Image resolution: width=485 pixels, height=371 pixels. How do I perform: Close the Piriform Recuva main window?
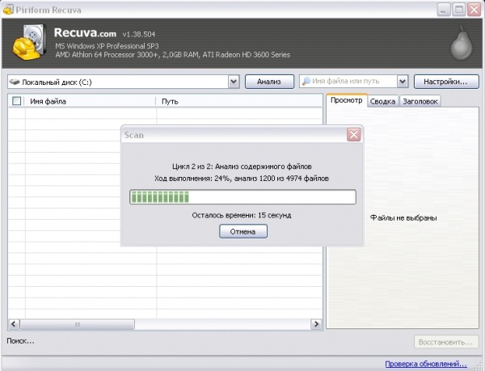tap(474, 10)
